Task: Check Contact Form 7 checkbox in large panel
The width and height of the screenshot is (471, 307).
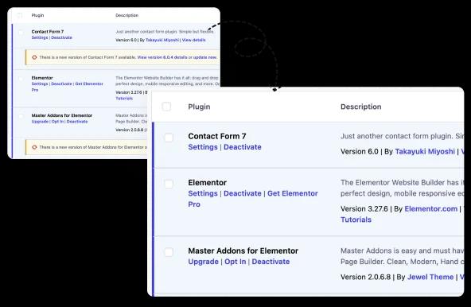Action: point(169,138)
